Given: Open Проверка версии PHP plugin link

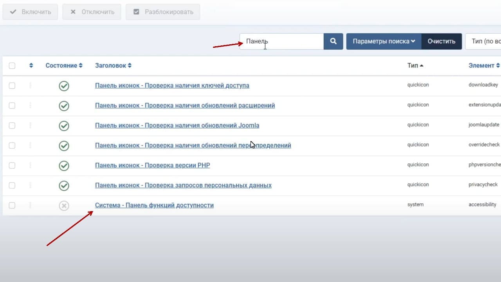Looking at the screenshot, I should point(153,165).
